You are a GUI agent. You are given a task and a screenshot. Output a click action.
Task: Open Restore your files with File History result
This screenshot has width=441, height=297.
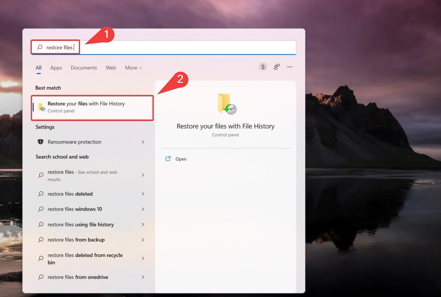pos(92,107)
